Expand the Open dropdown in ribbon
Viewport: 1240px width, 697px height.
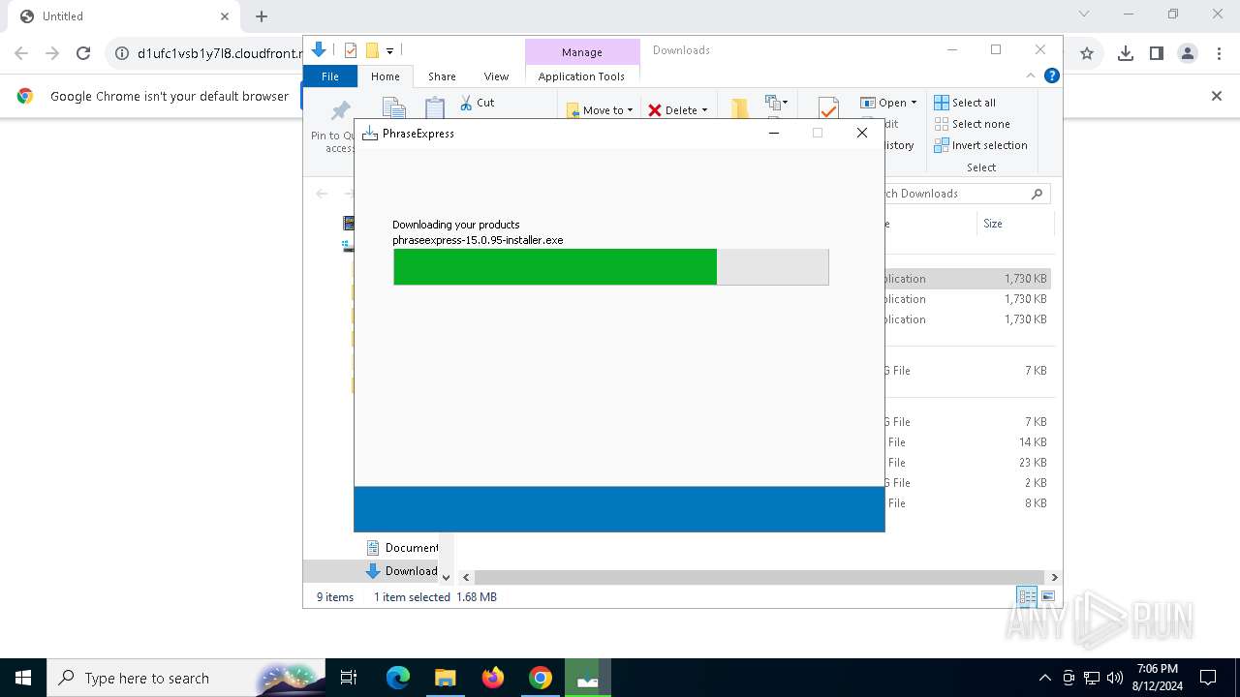tap(888, 103)
